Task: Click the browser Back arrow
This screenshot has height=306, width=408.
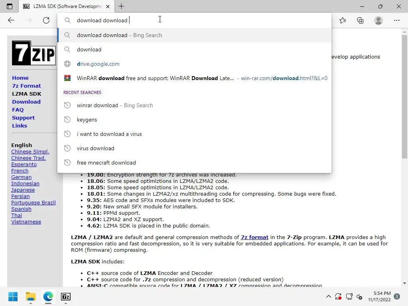Action: coord(11,20)
